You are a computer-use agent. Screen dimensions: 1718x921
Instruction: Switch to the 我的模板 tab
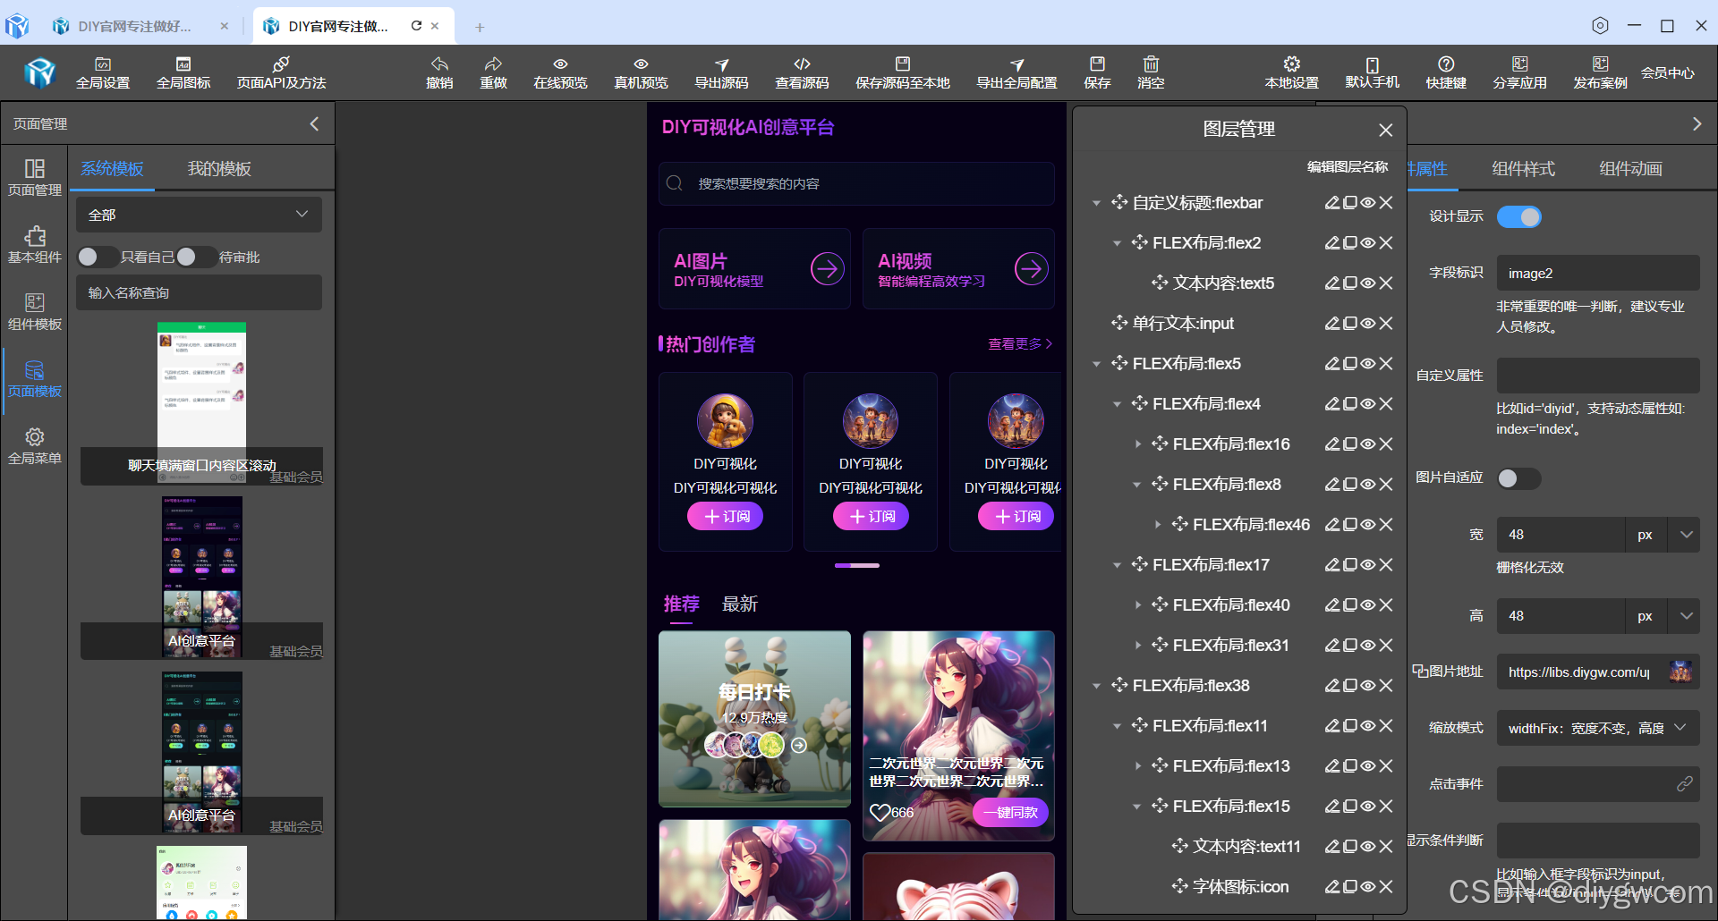point(219,168)
